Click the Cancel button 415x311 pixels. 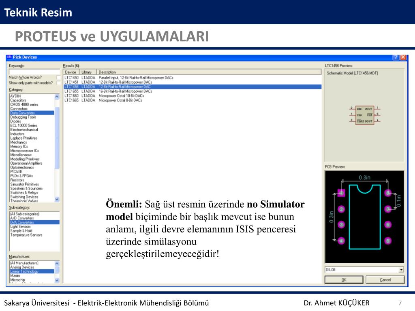point(385,280)
